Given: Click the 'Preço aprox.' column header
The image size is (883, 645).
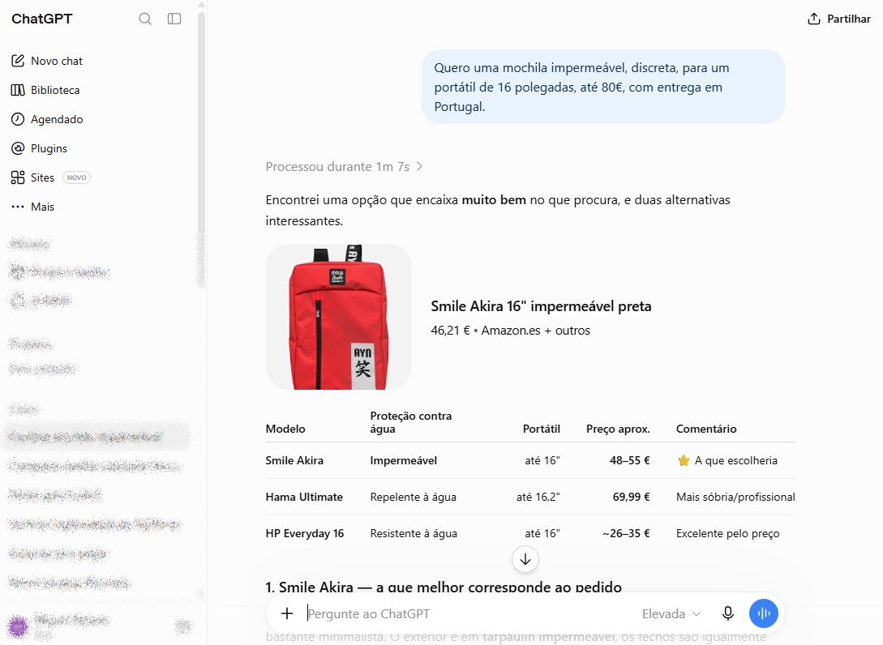Looking at the screenshot, I should [x=618, y=429].
